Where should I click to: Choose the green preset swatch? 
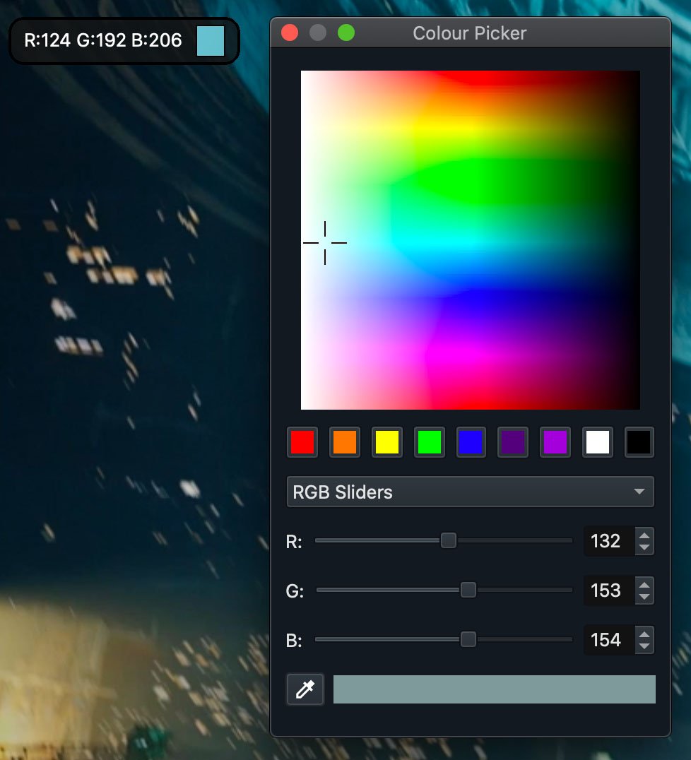click(x=429, y=442)
